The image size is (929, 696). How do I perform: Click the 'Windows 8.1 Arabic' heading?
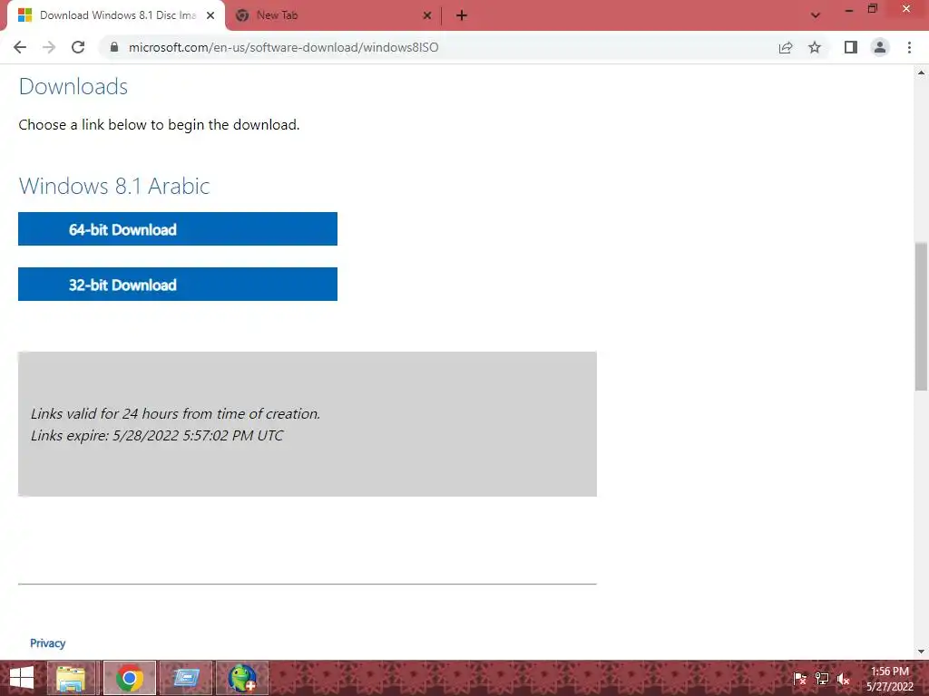[114, 186]
